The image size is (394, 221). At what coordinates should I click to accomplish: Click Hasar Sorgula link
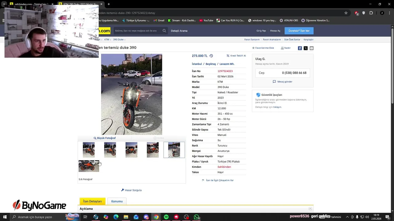(131, 190)
